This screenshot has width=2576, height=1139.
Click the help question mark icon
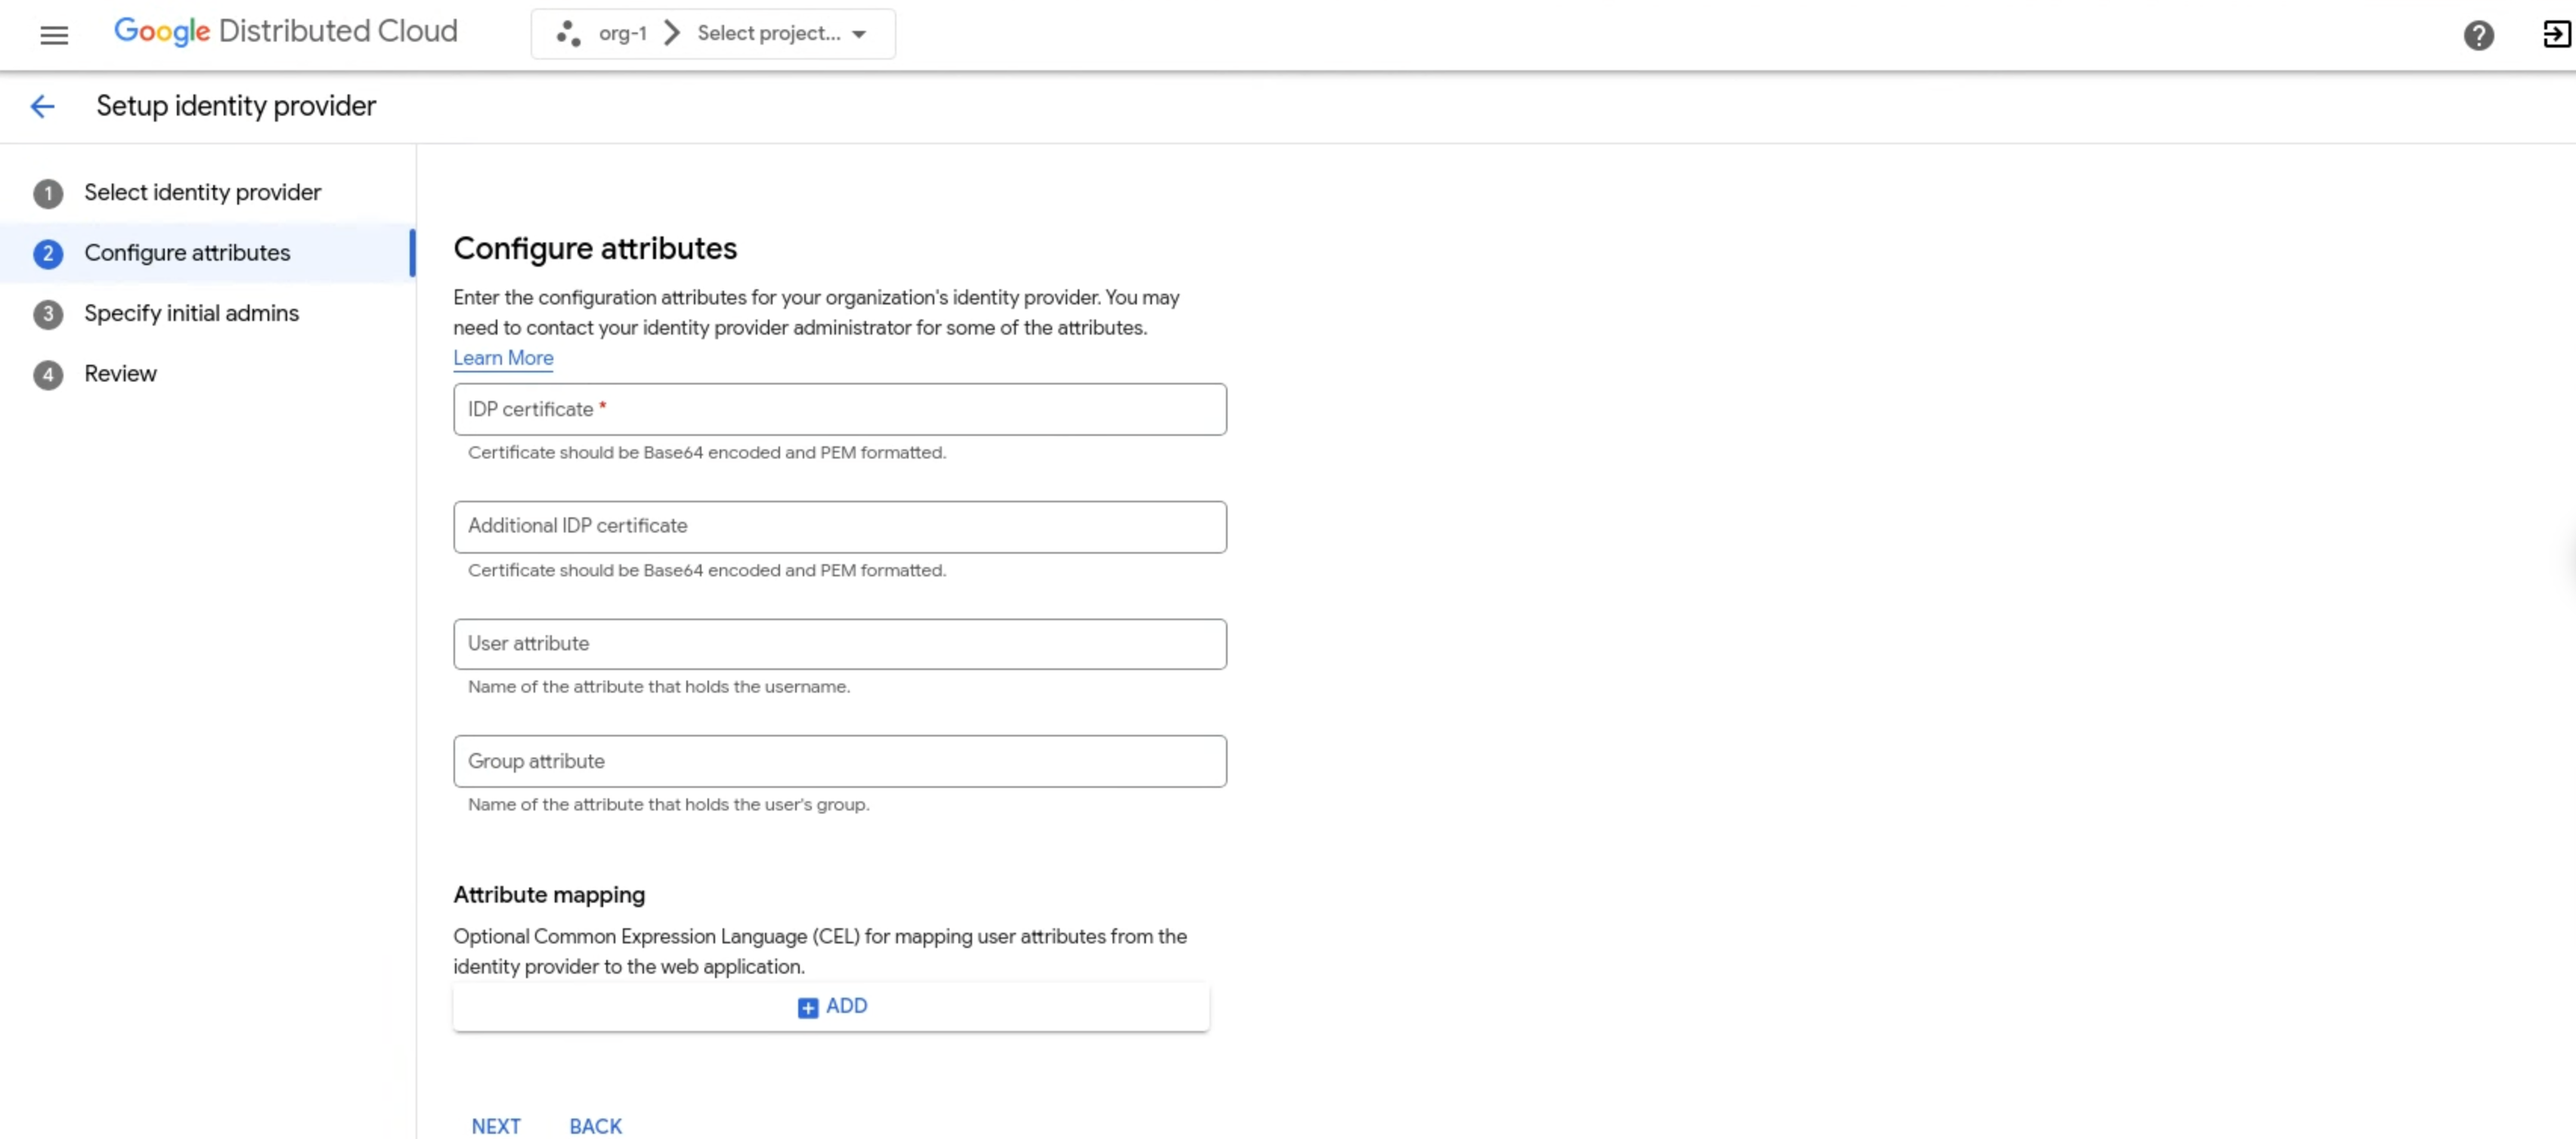(2478, 35)
